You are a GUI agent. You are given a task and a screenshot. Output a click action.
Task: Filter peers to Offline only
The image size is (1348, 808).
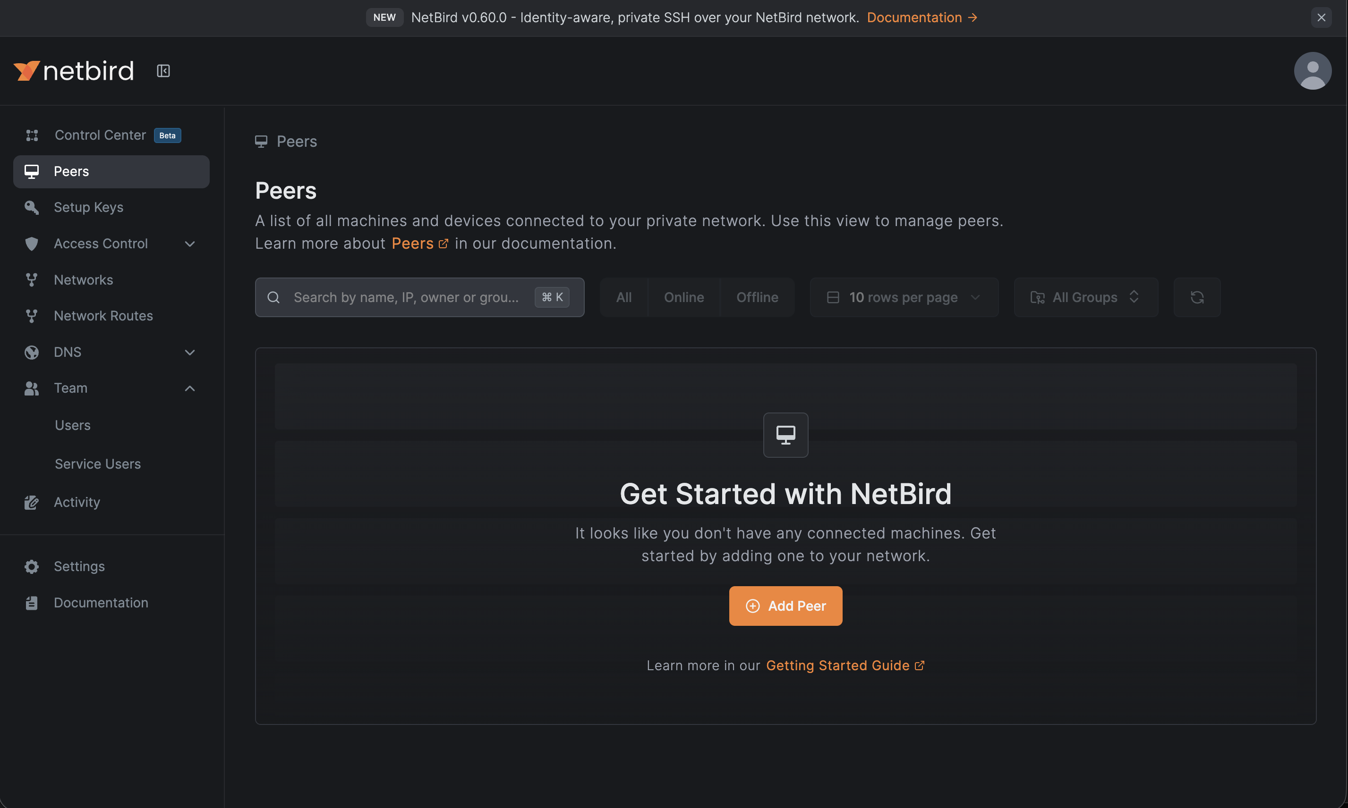(758, 297)
